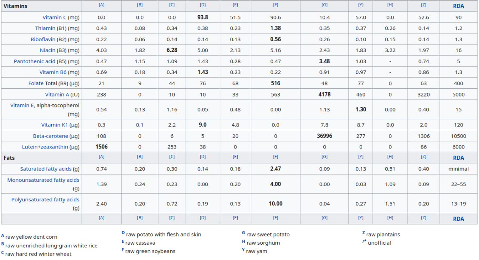The image size is (479, 260).
Task: Click the Vitamin K1 link
Action: tap(55, 125)
